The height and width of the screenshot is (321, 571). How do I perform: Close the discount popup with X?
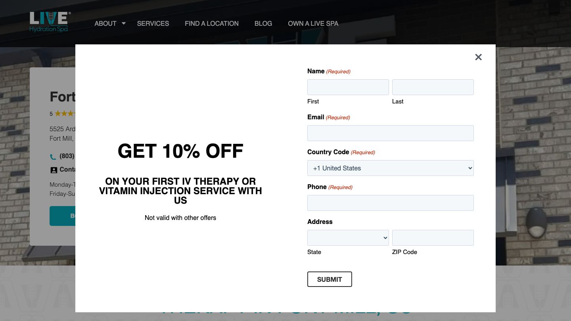pos(478,57)
